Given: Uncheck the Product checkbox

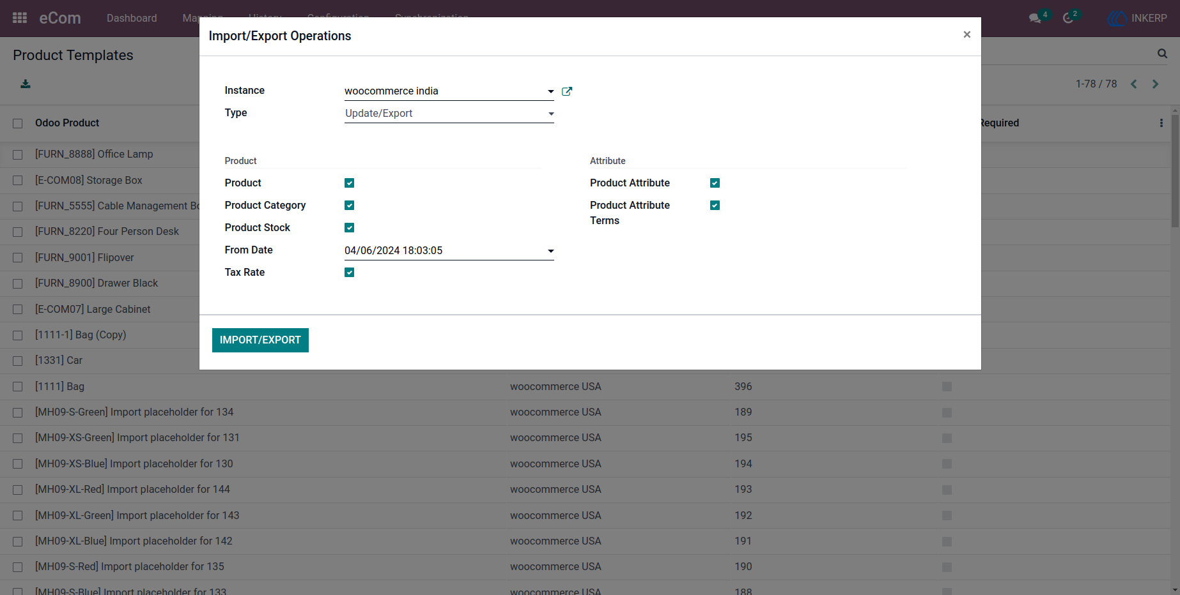Looking at the screenshot, I should (349, 183).
